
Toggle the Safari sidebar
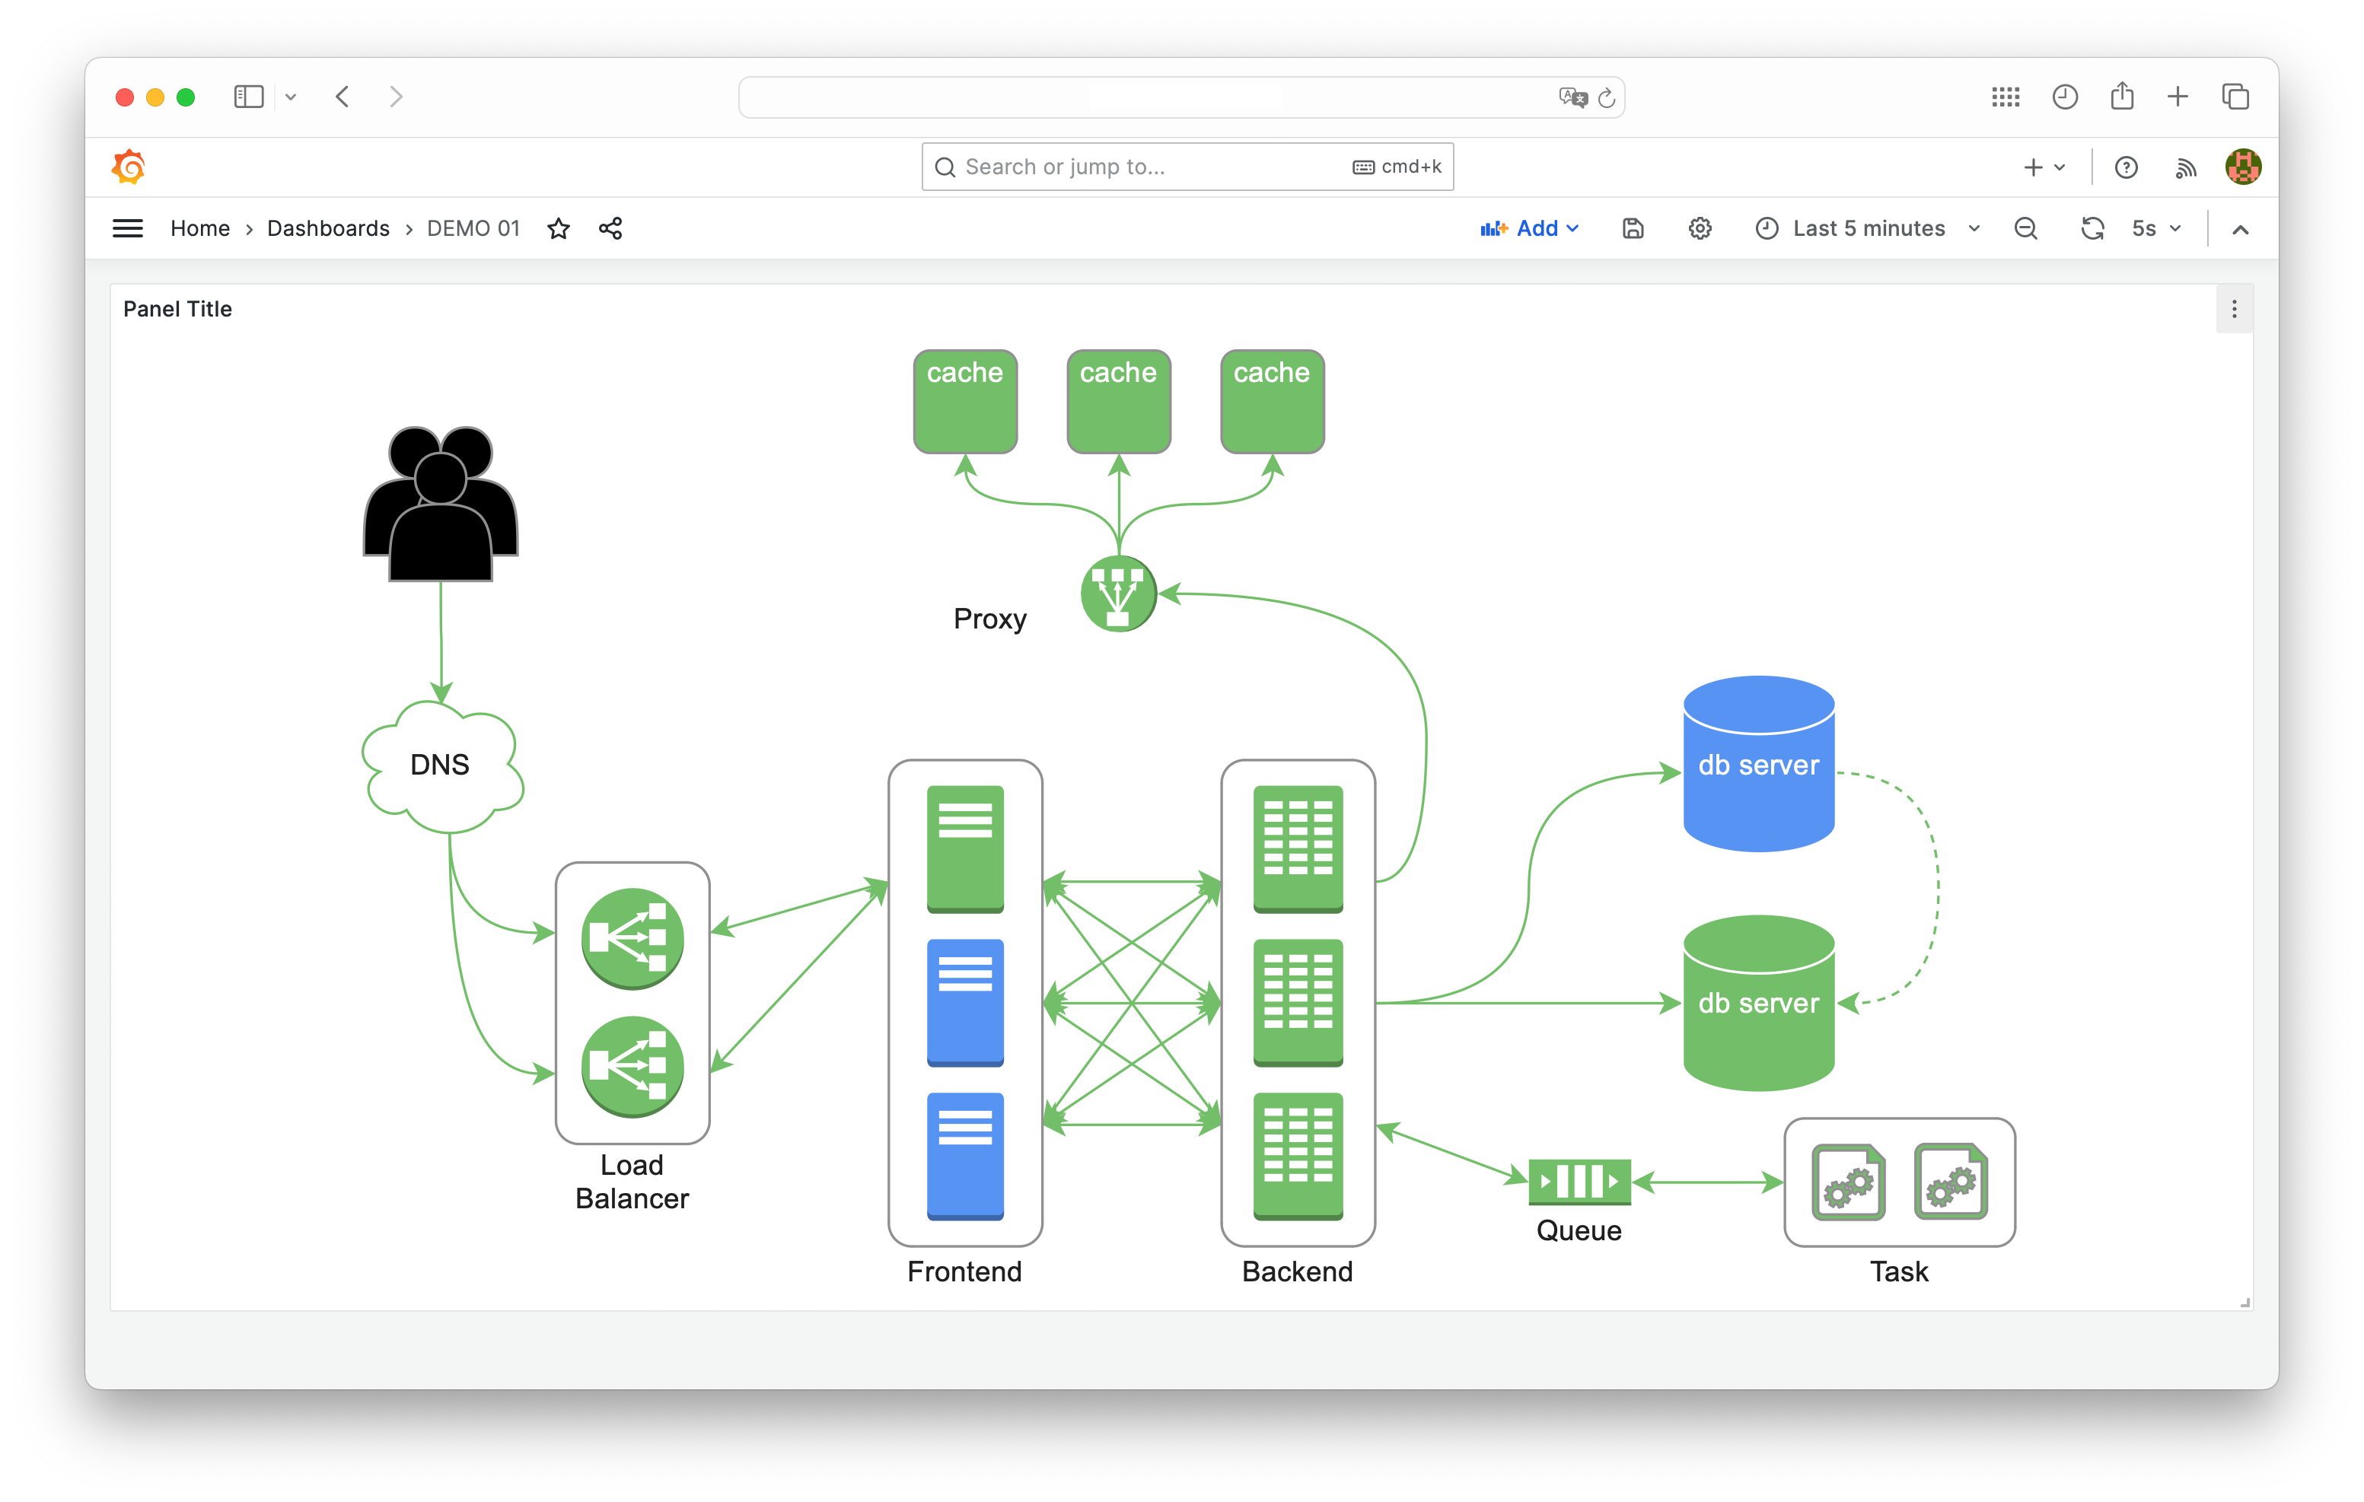click(248, 96)
